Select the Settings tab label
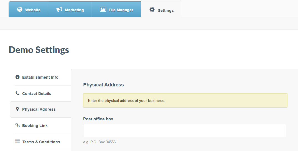The width and height of the screenshot is (298, 151). [x=166, y=10]
